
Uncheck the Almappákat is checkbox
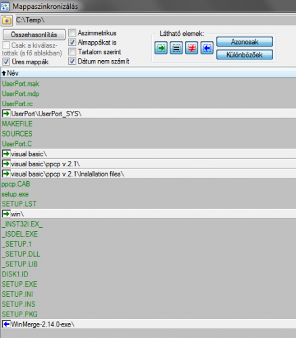[72, 42]
